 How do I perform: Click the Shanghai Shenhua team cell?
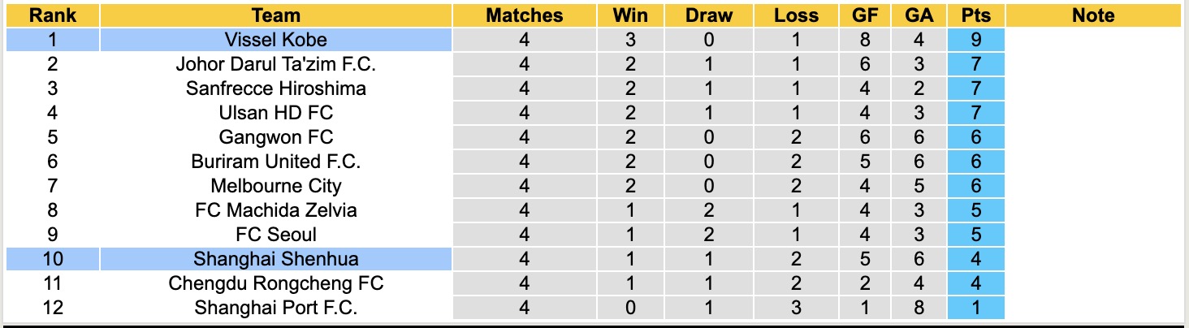click(x=276, y=259)
